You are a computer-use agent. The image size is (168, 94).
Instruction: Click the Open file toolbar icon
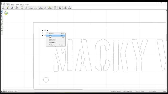(8, 8)
